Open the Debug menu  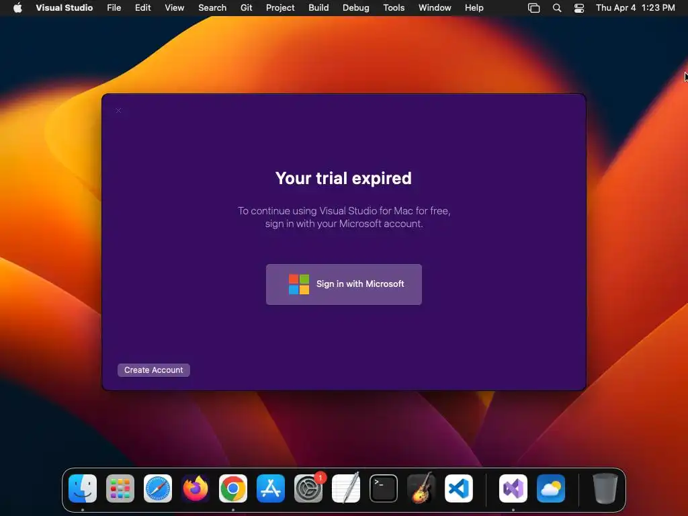tap(356, 8)
